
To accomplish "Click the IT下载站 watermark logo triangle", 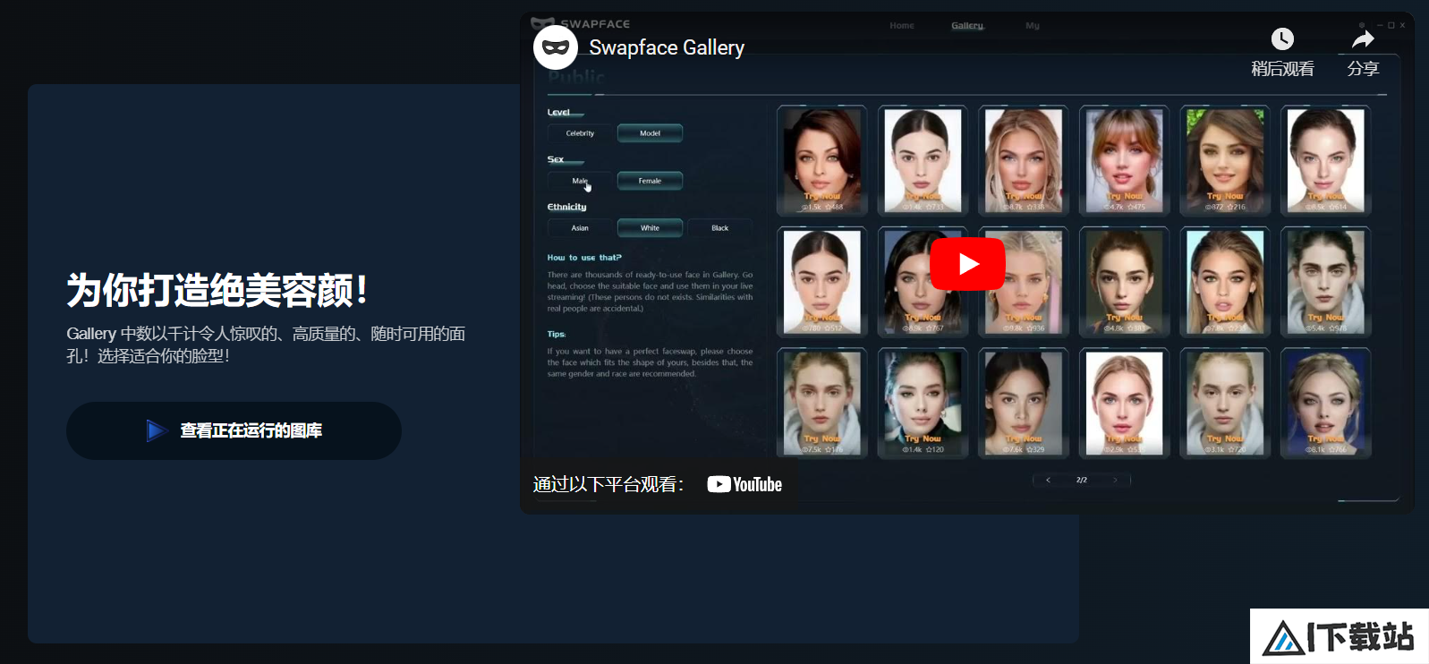I will (1283, 638).
